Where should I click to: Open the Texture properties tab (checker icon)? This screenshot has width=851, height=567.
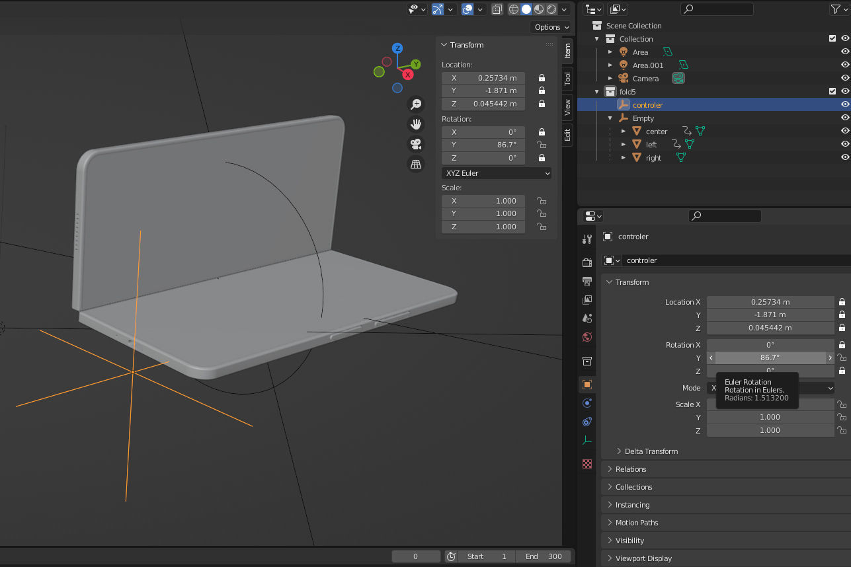587,464
